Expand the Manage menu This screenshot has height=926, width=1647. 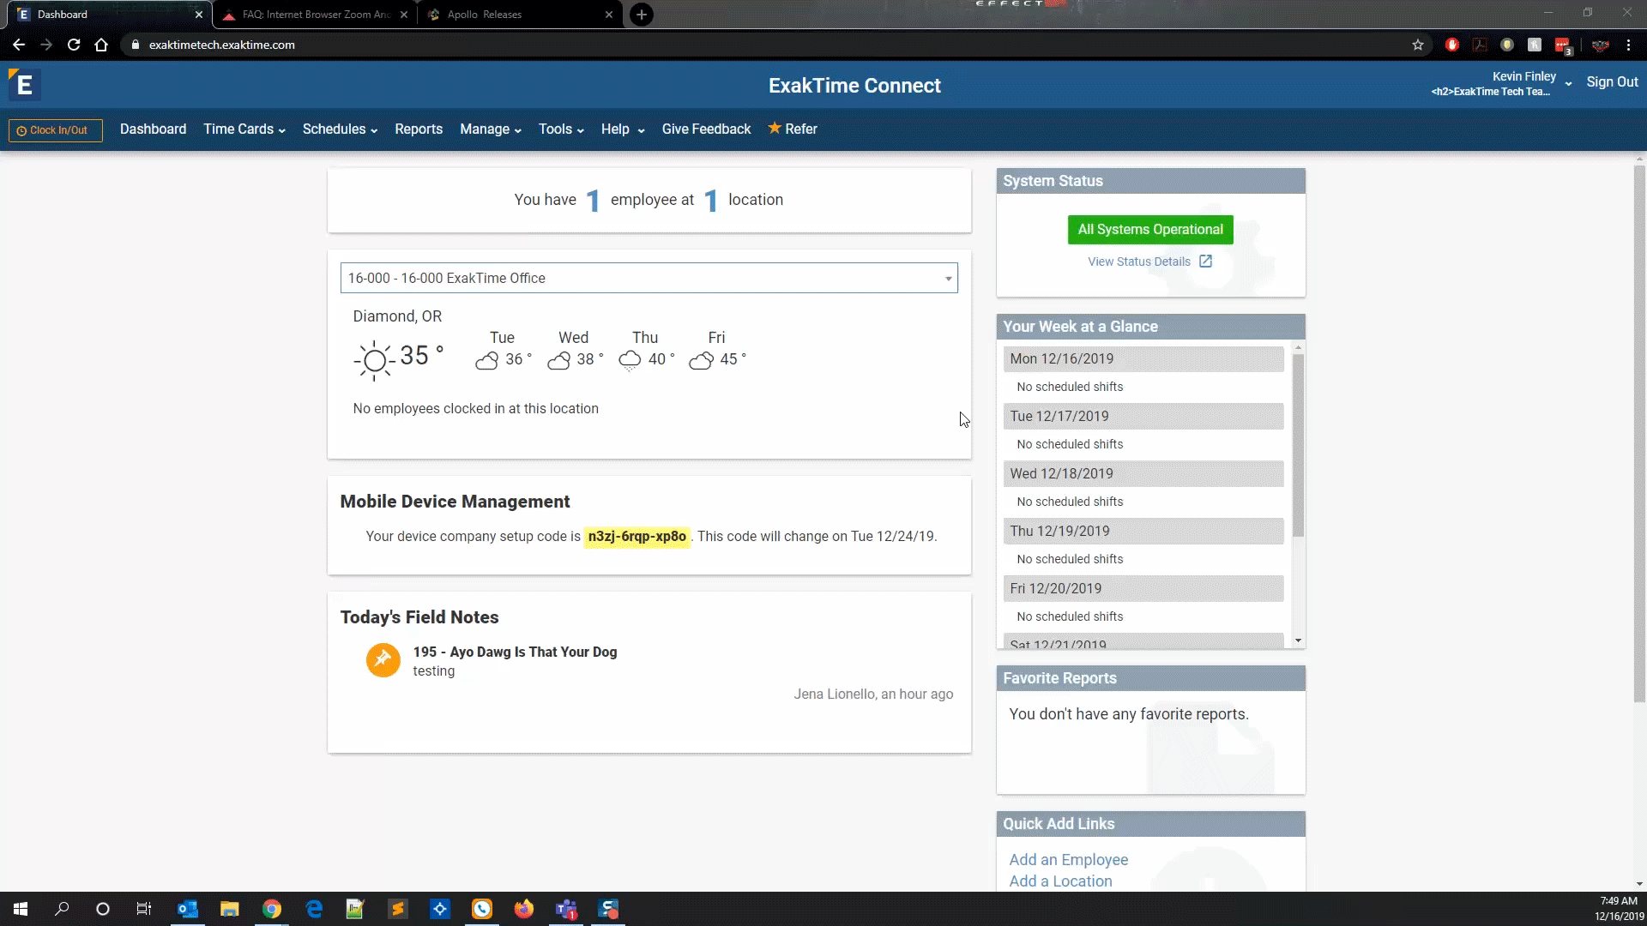(491, 129)
